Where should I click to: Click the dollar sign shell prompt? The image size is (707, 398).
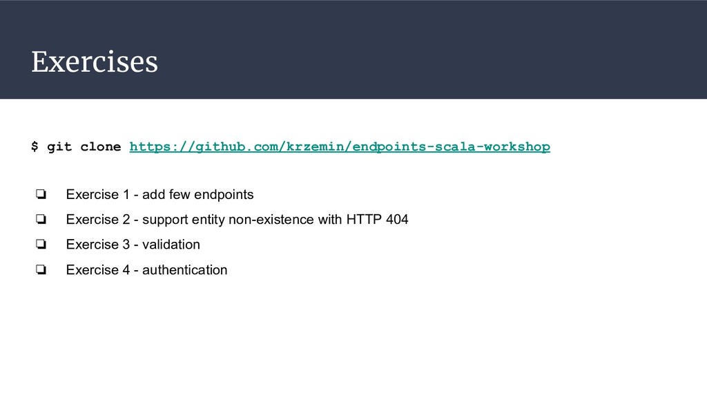pos(35,146)
